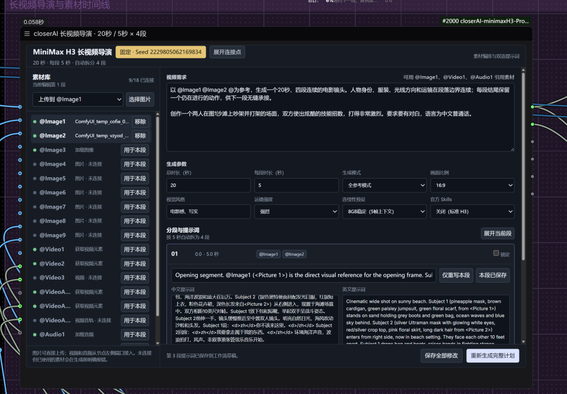Click 用于本段 for @Audio1
This screenshot has width=567, height=394.
click(x=135, y=335)
